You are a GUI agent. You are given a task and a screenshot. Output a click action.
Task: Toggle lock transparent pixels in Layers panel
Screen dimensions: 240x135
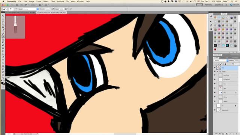tap(219, 64)
